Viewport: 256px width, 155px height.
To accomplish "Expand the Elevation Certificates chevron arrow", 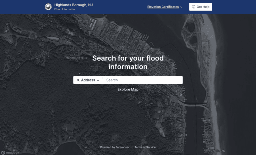I will point(181,7).
